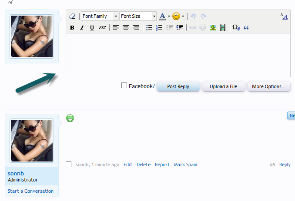
Task: Insert unordered bullet list
Action: [149, 28]
